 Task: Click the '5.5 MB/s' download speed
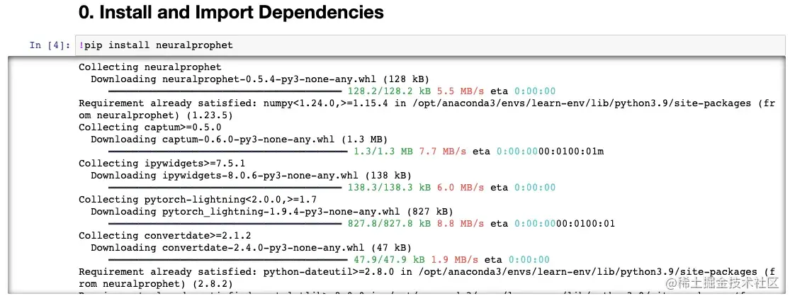[x=461, y=91]
